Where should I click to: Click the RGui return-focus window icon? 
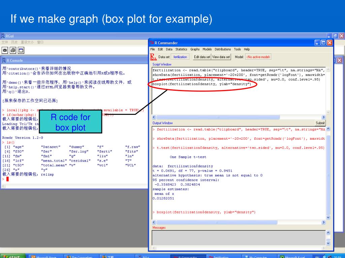click(x=21, y=50)
